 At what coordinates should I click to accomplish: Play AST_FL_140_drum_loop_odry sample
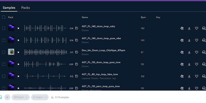pyautogui.click(x=18, y=28)
